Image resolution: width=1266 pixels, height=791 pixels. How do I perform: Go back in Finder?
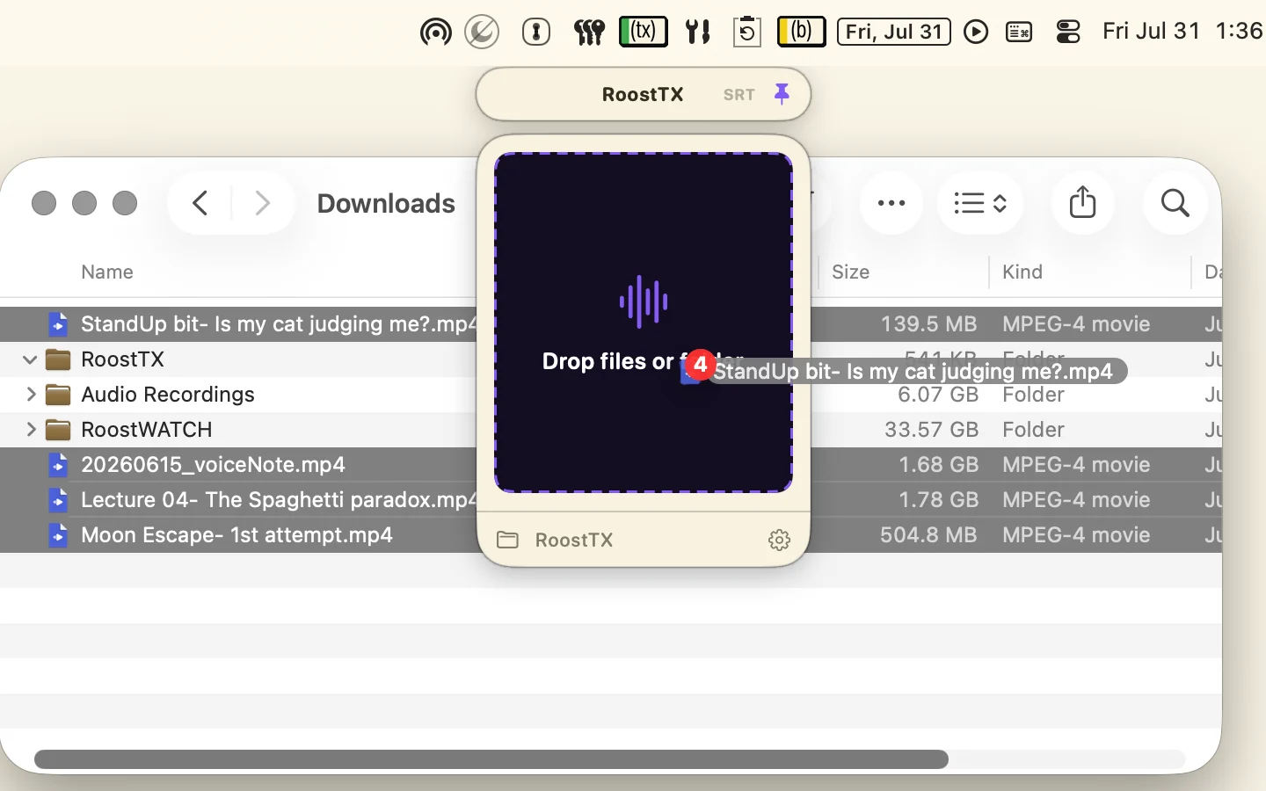[200, 203]
